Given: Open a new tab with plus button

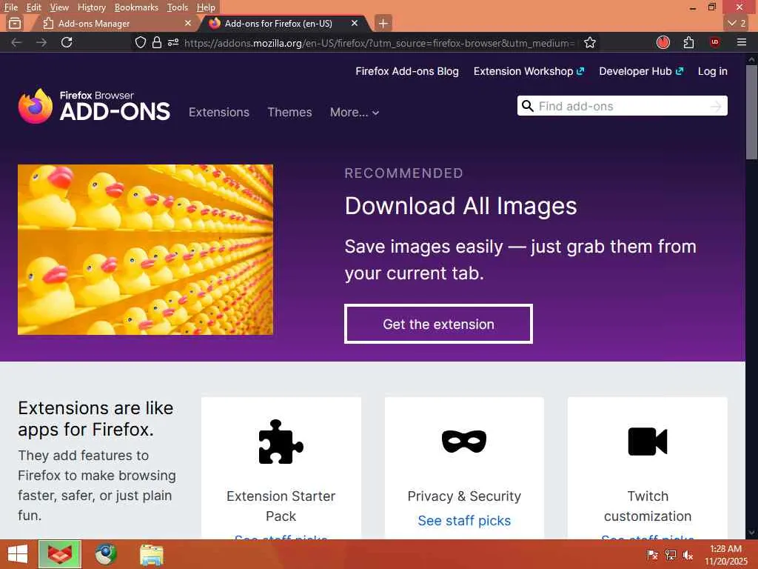Looking at the screenshot, I should 383,23.
